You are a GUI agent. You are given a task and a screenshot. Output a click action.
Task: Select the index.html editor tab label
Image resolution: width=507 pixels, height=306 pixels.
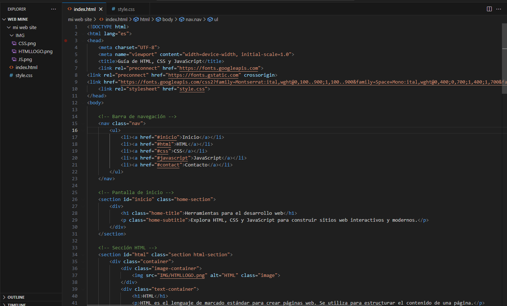(x=84, y=9)
